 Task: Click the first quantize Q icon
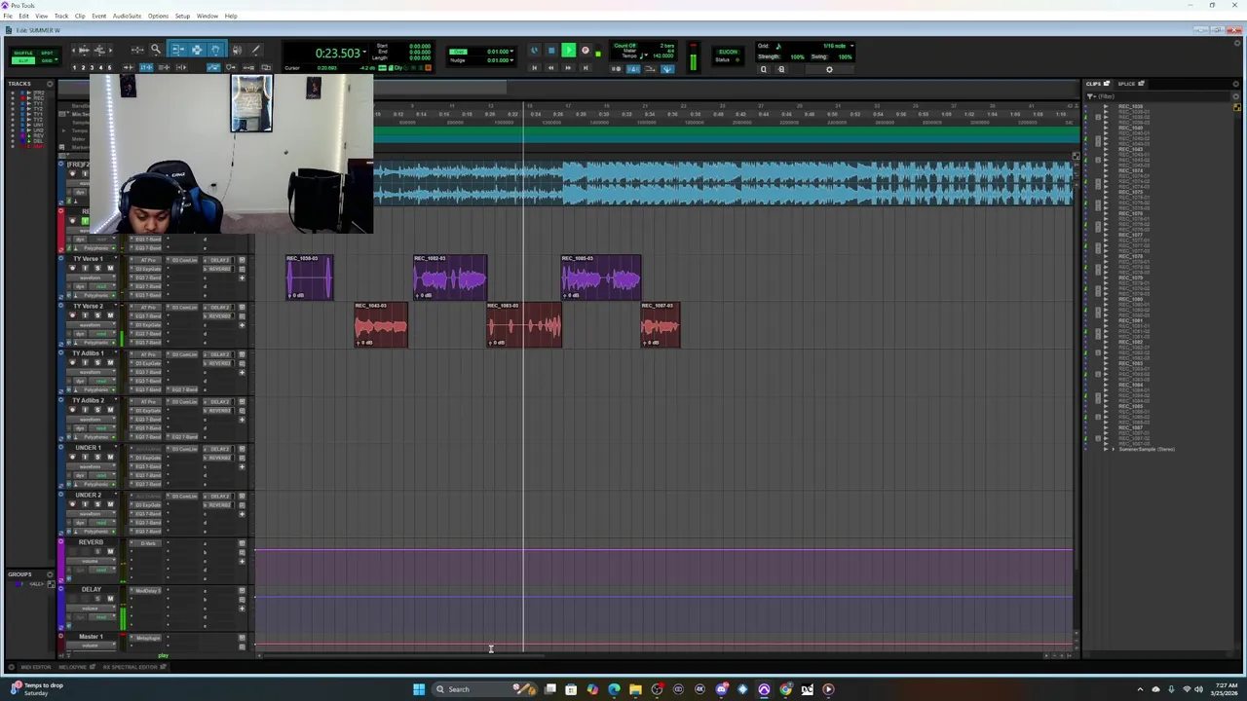[x=764, y=69]
